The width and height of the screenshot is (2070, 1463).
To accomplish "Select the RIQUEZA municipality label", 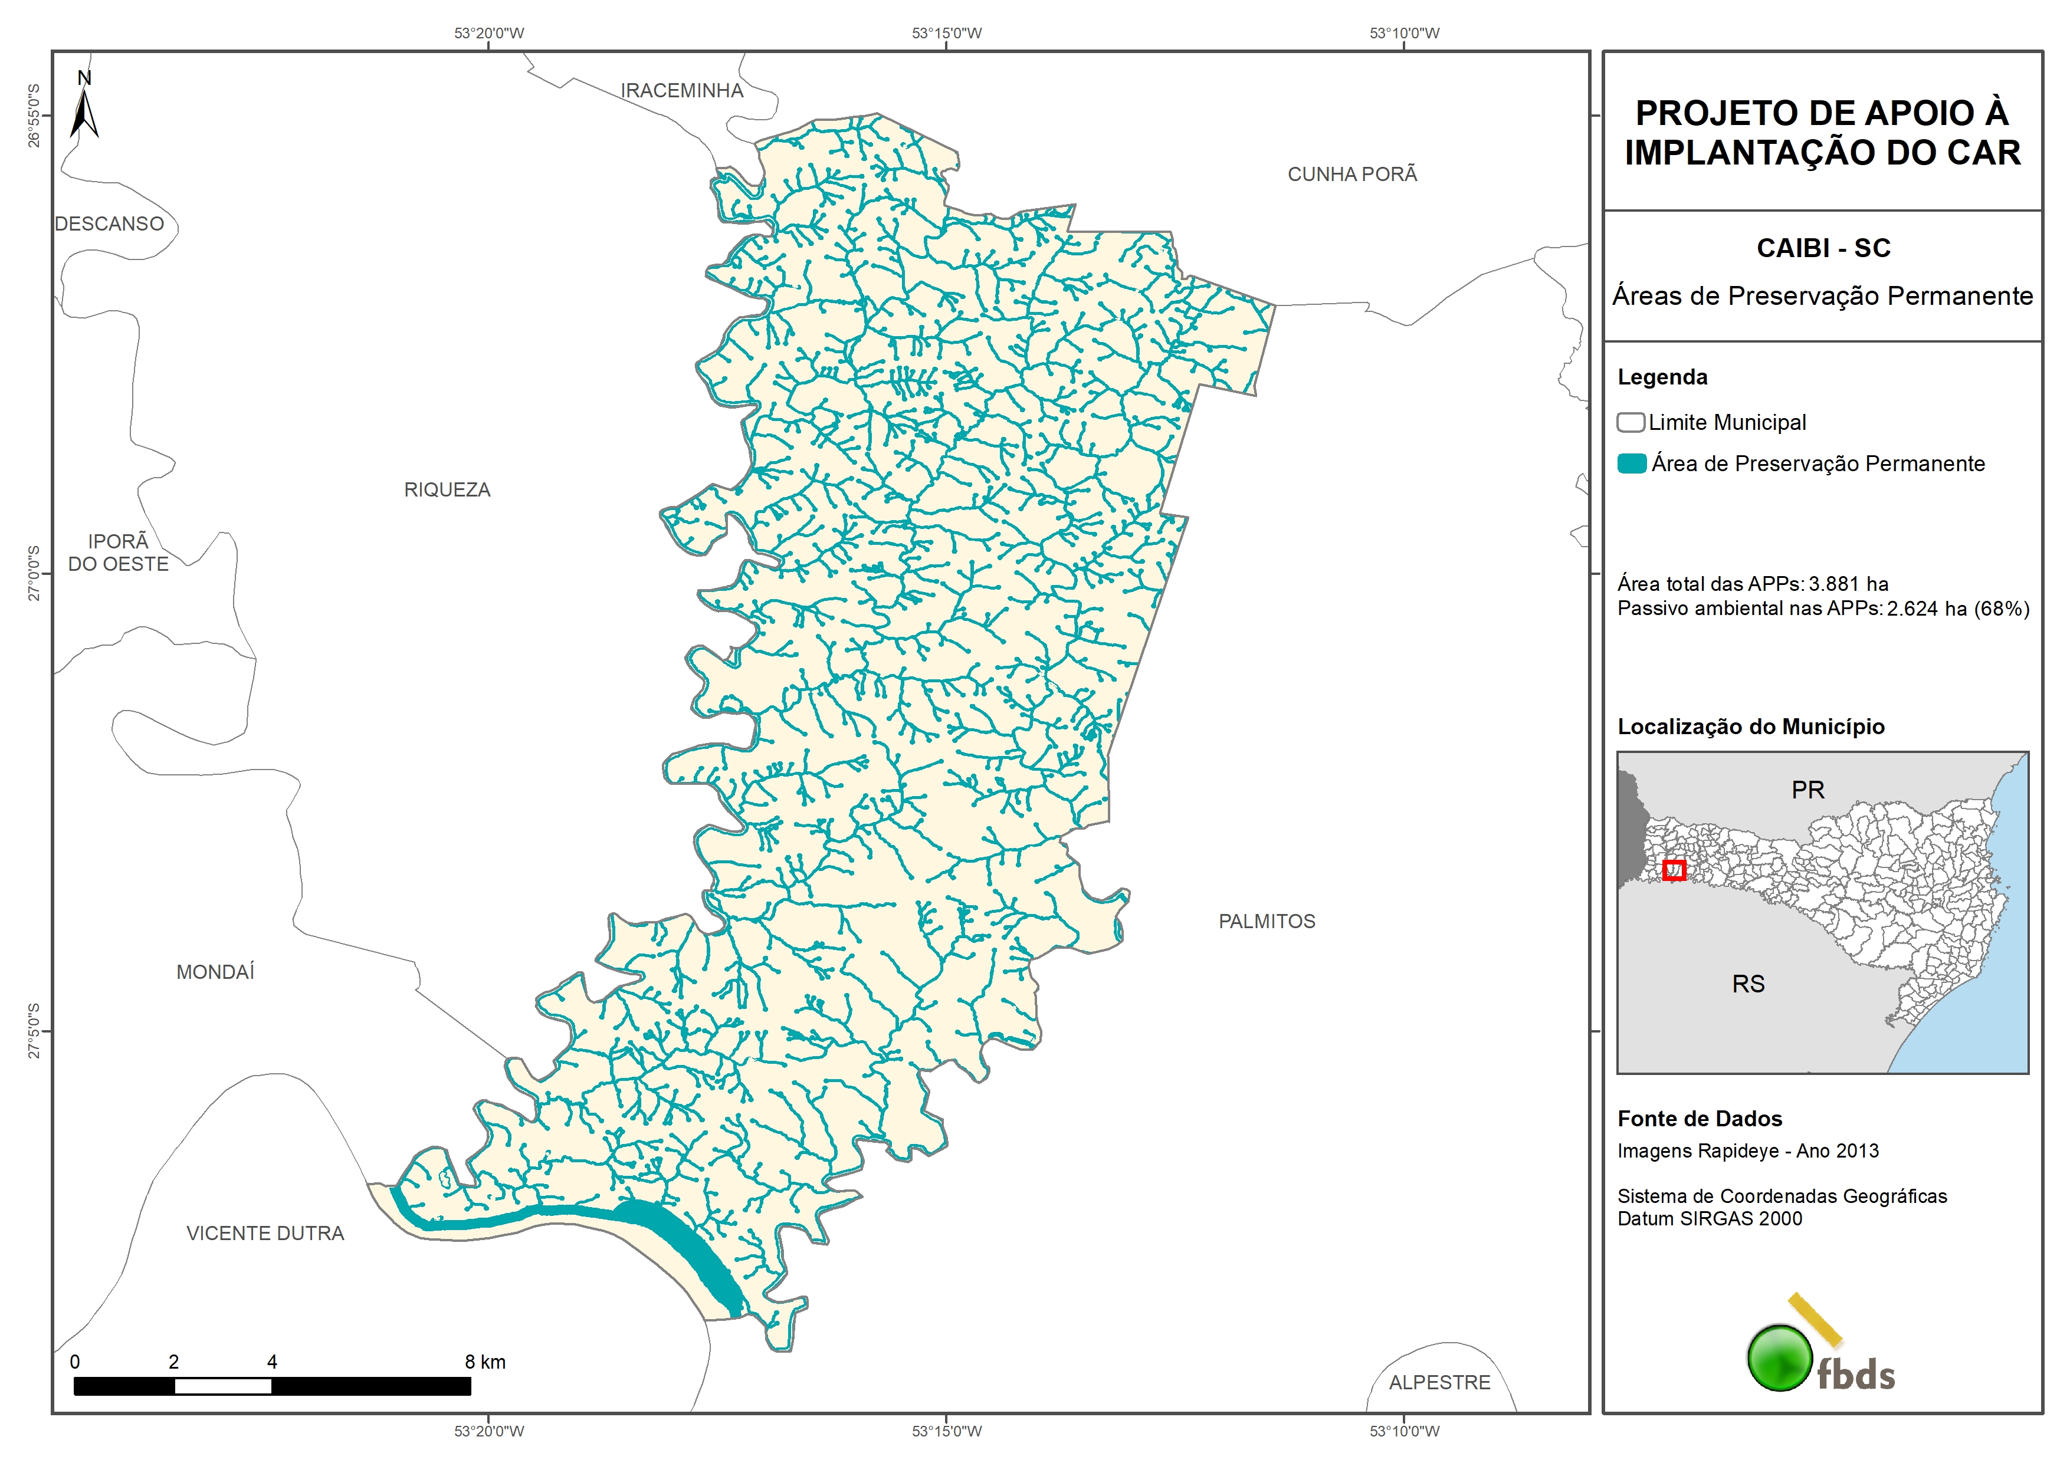I will 447,489.
